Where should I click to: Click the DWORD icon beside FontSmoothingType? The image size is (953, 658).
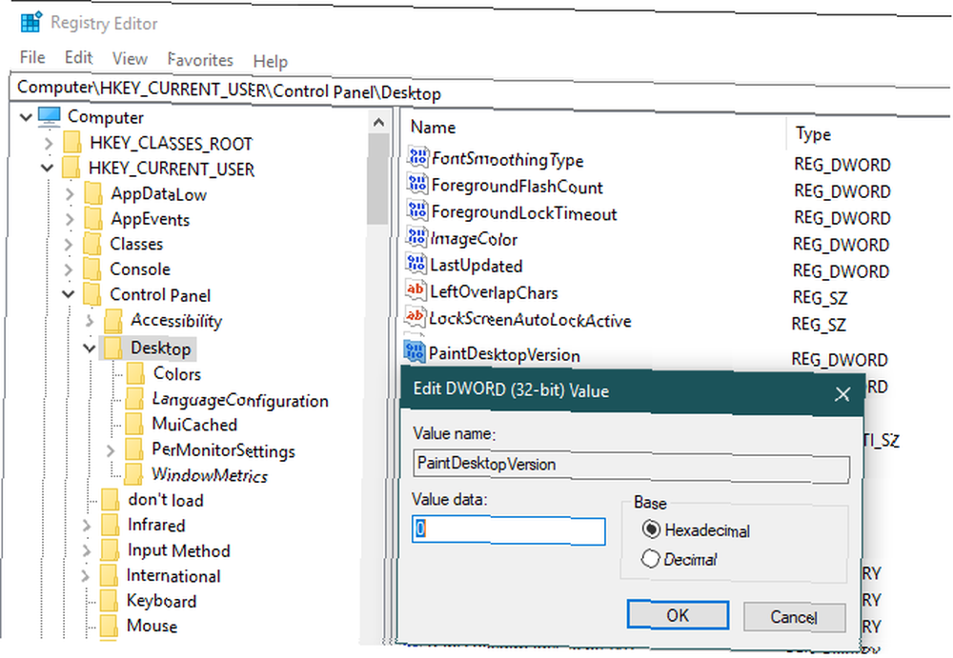[417, 157]
